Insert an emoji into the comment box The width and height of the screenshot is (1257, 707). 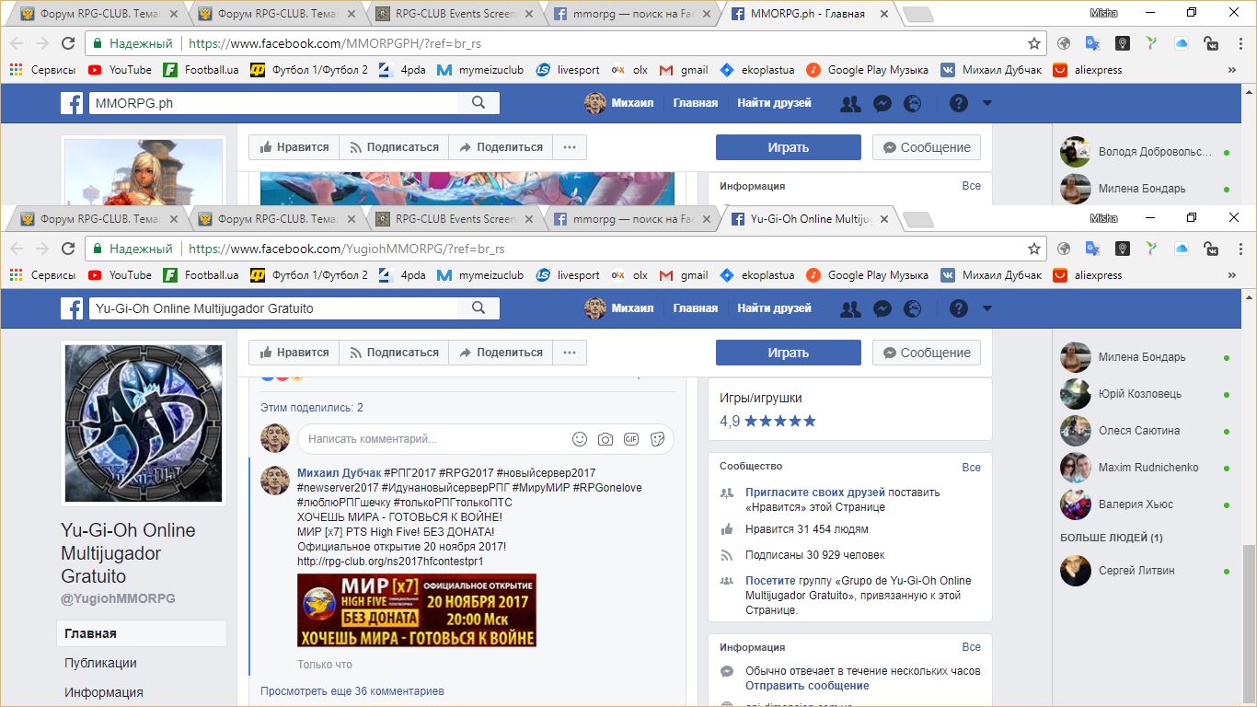[580, 439]
